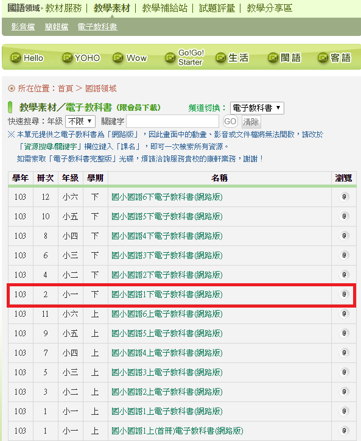Go to 首頁 in breadcrumb
361x441 pixels.
(65, 88)
